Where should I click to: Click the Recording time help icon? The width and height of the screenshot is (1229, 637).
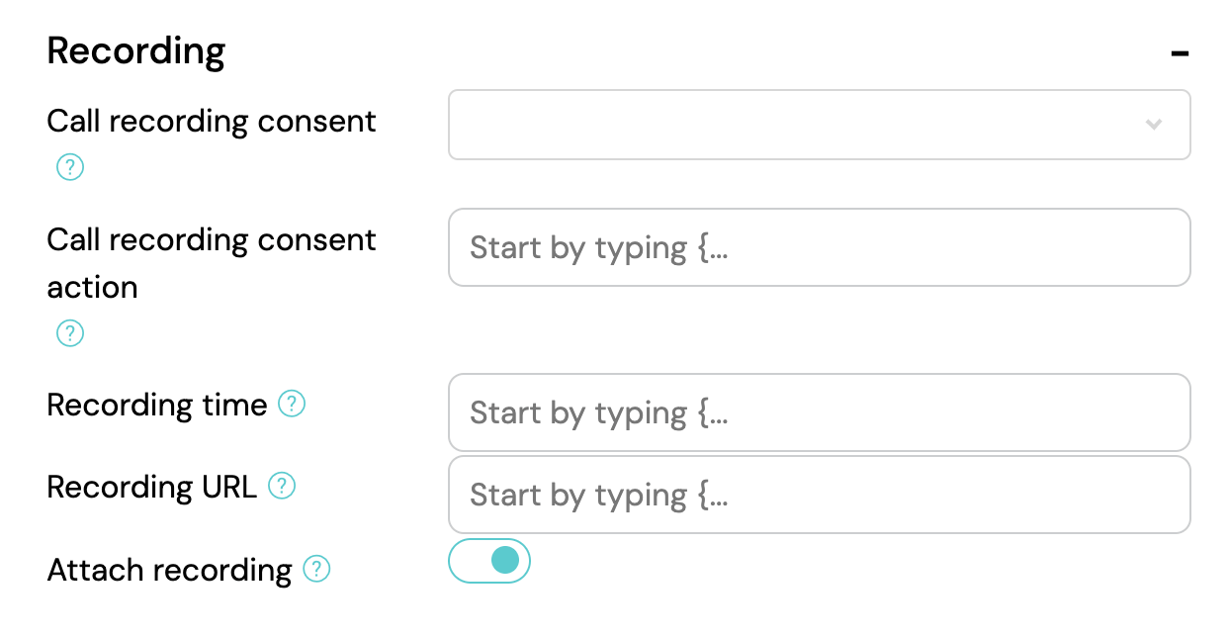pos(292,404)
